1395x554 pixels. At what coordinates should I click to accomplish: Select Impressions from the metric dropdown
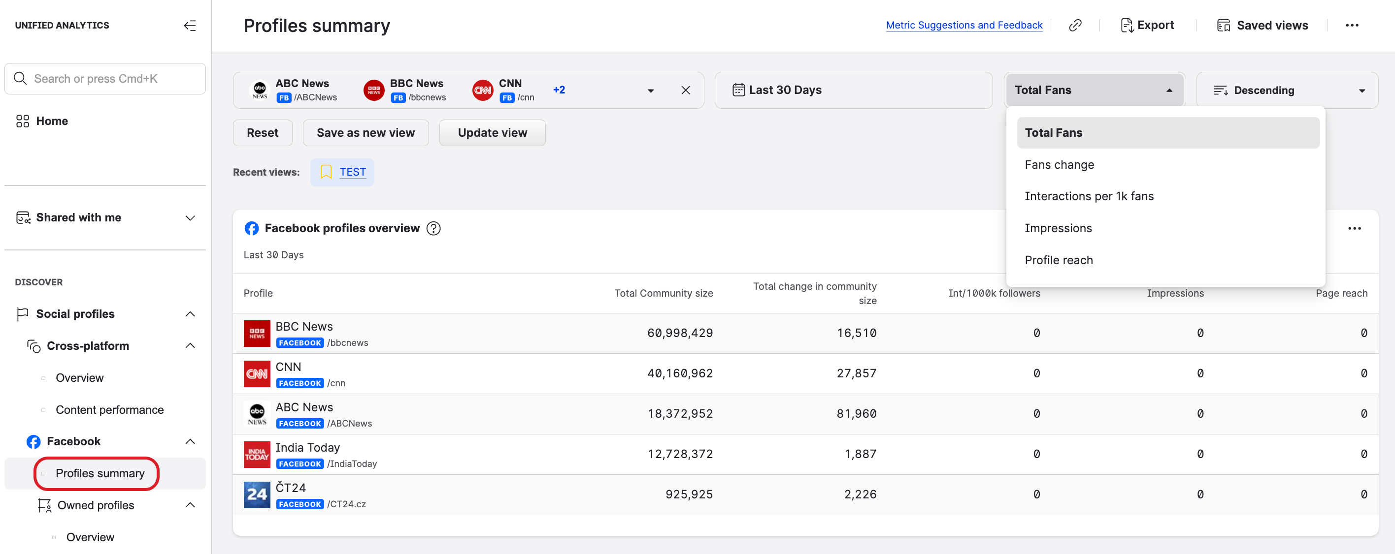pyautogui.click(x=1058, y=228)
